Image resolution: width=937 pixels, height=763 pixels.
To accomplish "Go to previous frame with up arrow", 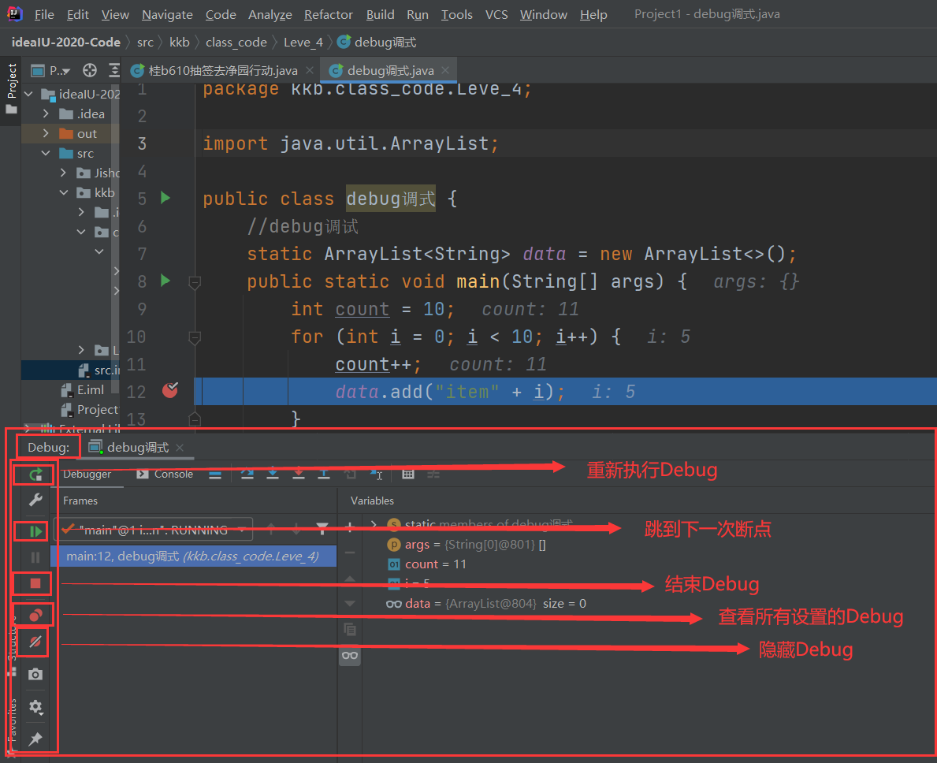I will point(271,529).
